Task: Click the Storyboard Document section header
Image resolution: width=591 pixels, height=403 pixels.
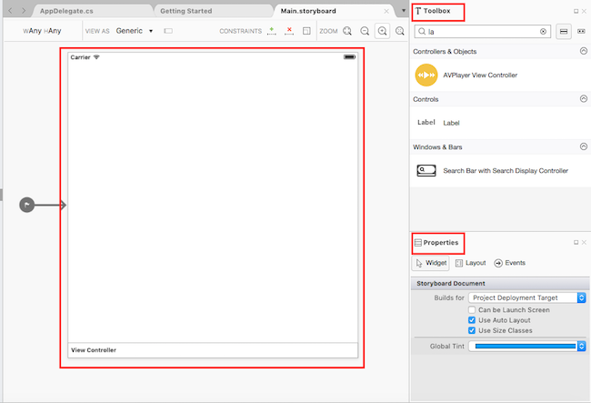Action: coord(500,284)
